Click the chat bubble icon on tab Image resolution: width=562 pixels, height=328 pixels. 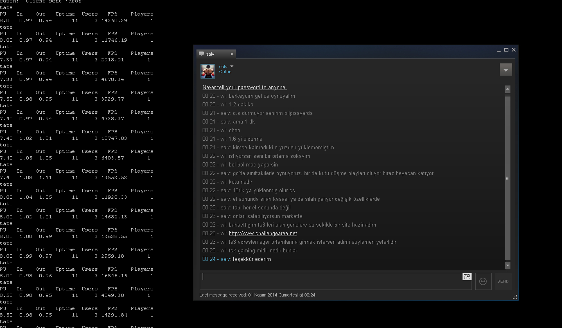[201, 54]
